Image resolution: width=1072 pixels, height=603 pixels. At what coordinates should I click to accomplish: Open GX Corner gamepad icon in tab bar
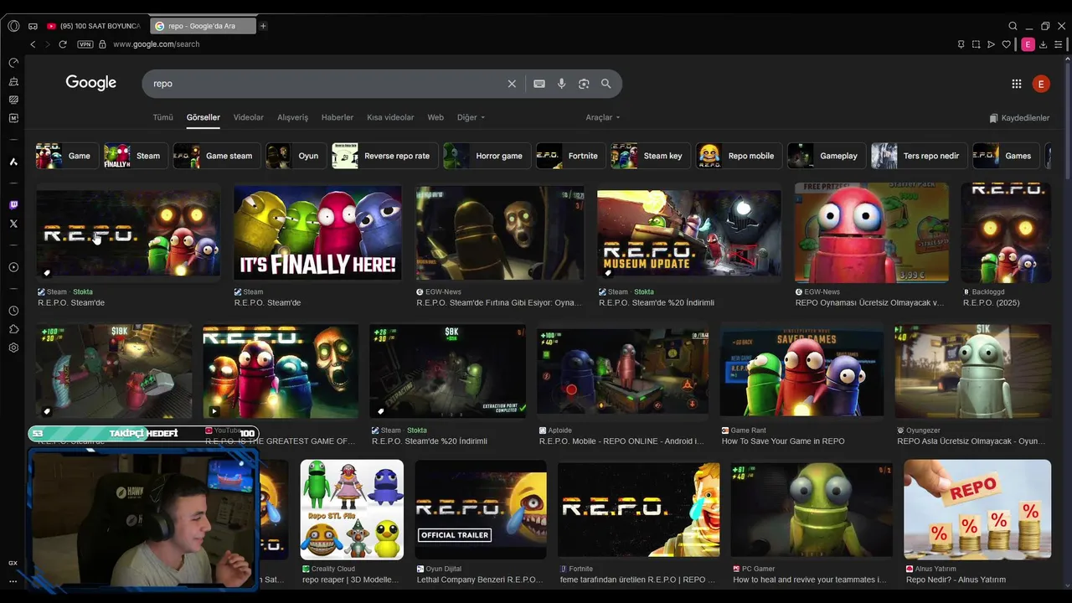(x=33, y=26)
